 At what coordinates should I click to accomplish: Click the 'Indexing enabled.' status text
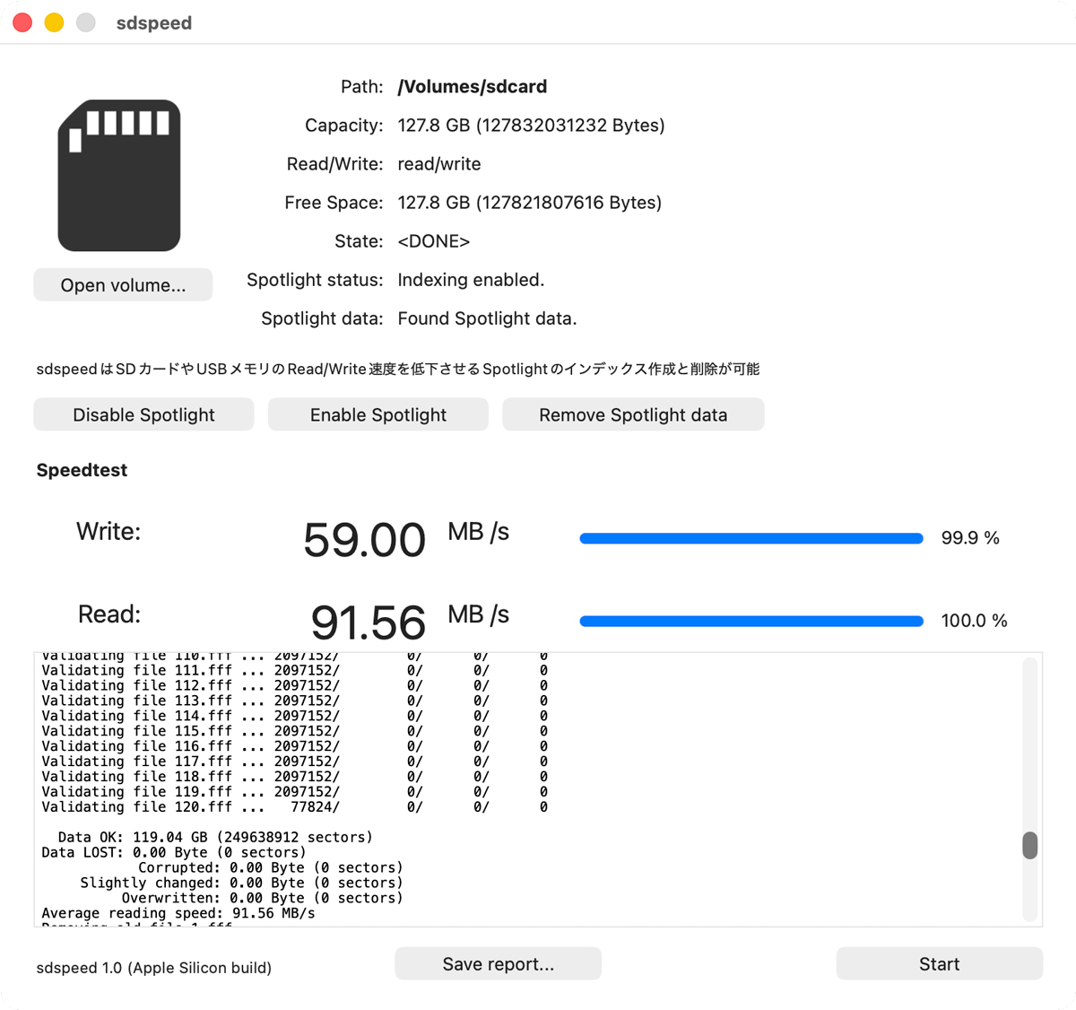[x=471, y=280]
